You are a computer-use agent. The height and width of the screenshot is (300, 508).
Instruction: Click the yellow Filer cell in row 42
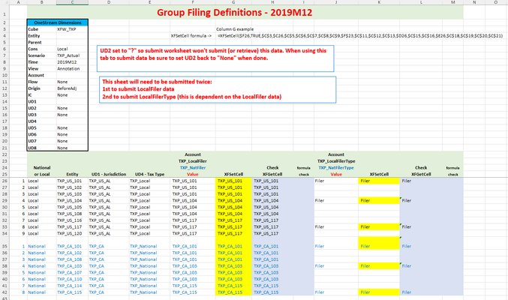pos(379,292)
